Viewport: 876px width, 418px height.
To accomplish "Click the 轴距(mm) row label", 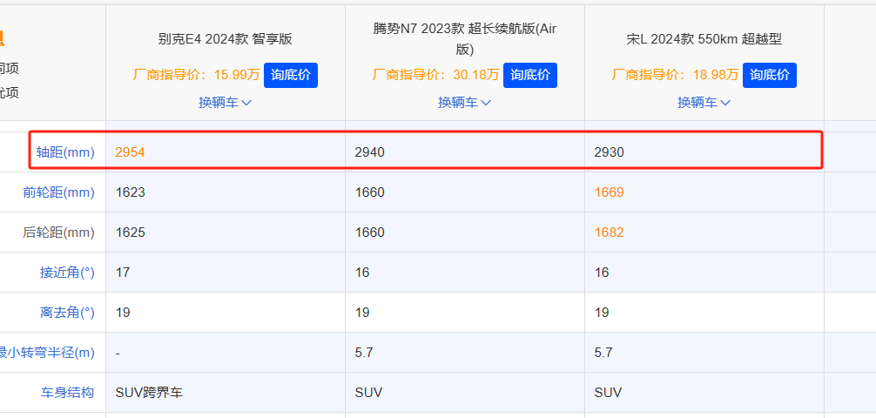I will 65,152.
